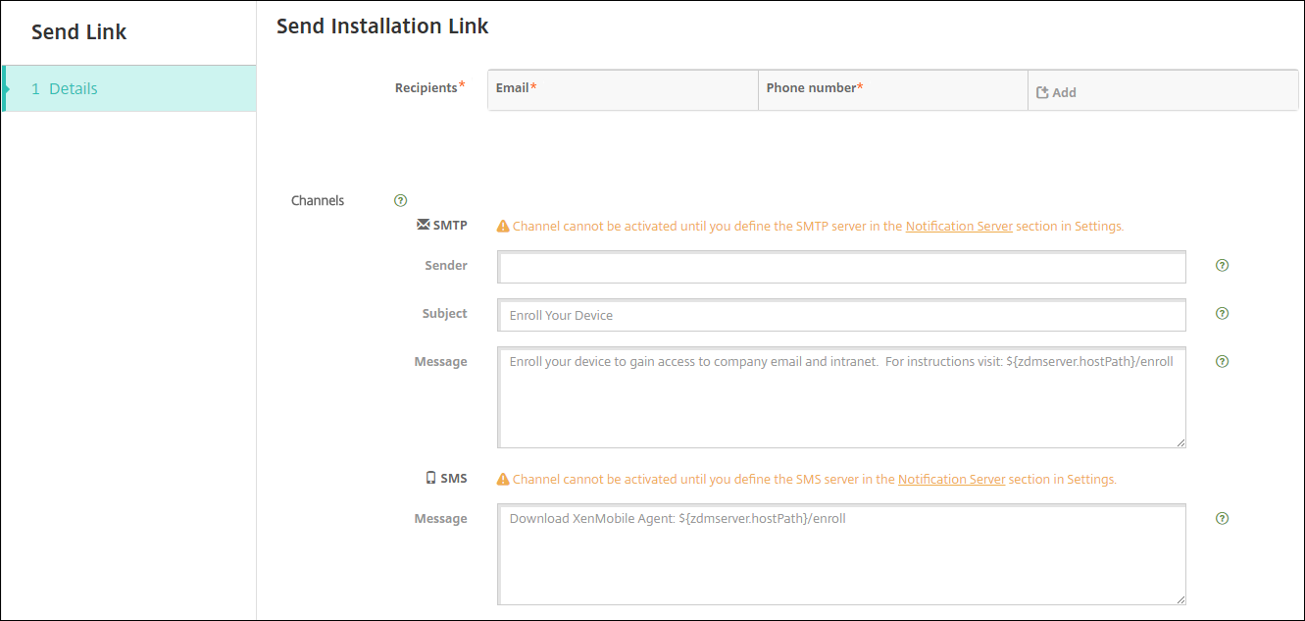
Task: Open Notification Server link in SMS warning
Action: coord(951,480)
